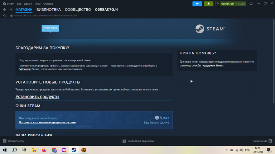Open Потратьте их в магазине предметов за очки
The image size is (275, 154).
(x=47, y=122)
